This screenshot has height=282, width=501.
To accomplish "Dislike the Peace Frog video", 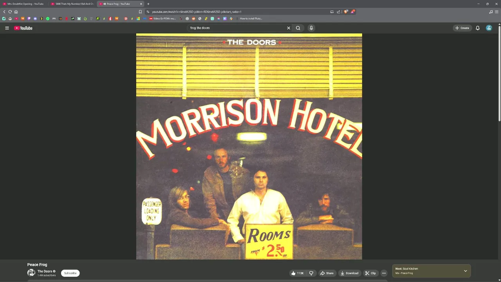I will coord(311,273).
